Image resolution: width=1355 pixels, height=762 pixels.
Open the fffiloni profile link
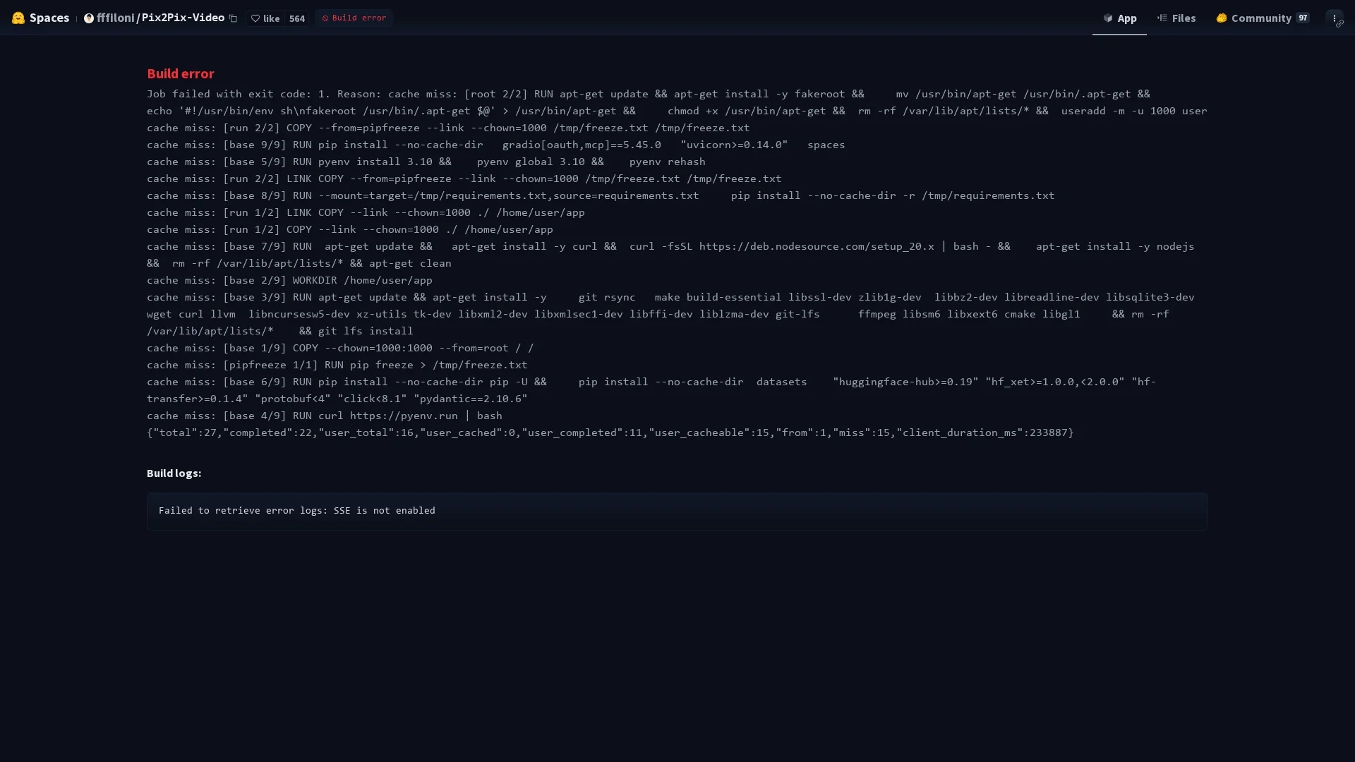(x=115, y=18)
